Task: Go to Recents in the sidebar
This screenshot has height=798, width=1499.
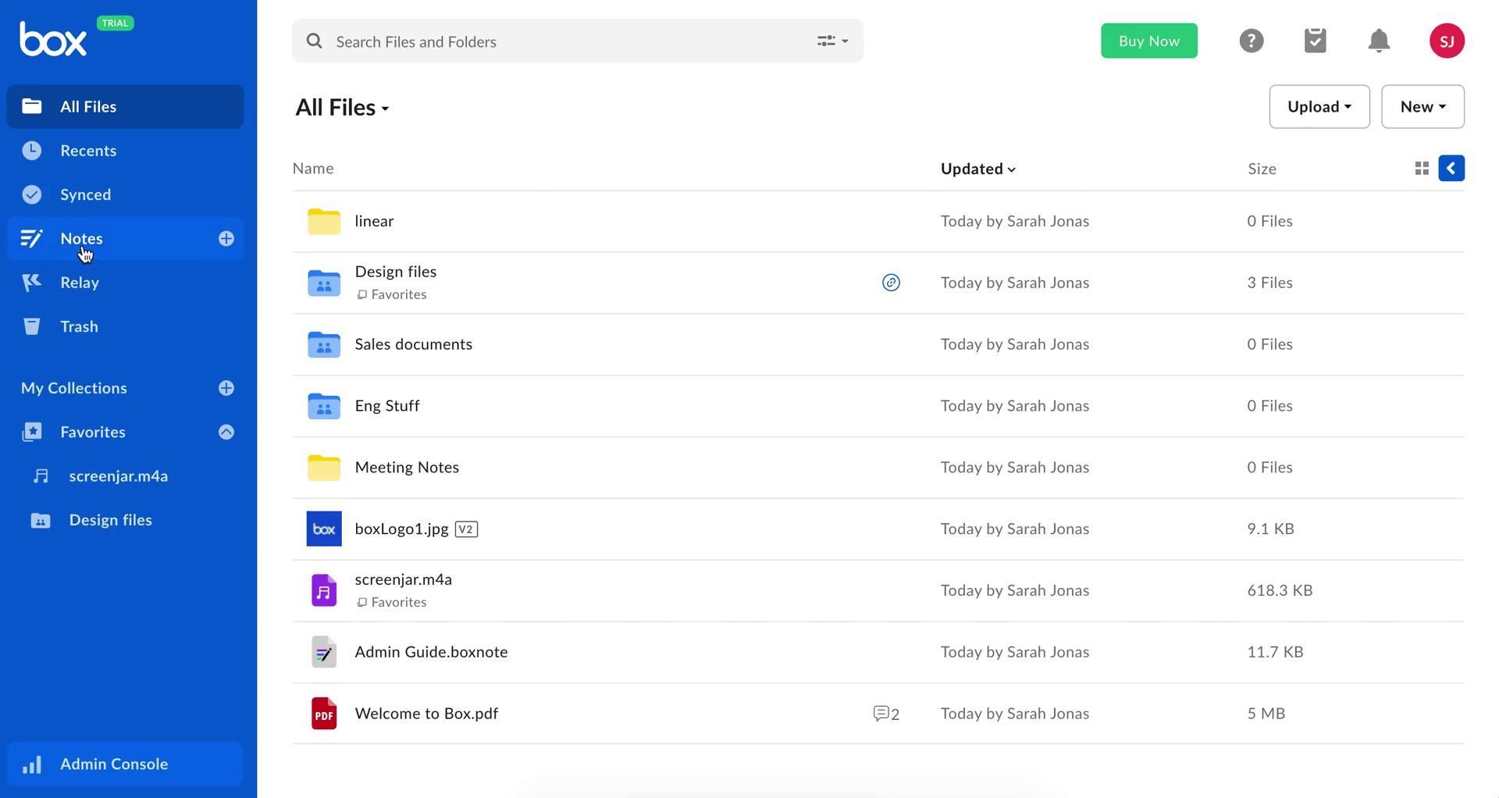Action: coord(87,151)
